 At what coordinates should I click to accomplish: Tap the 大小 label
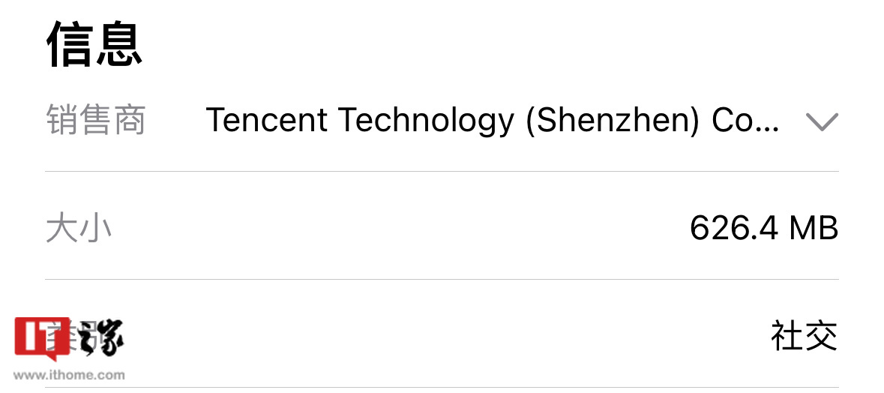pos(79,228)
